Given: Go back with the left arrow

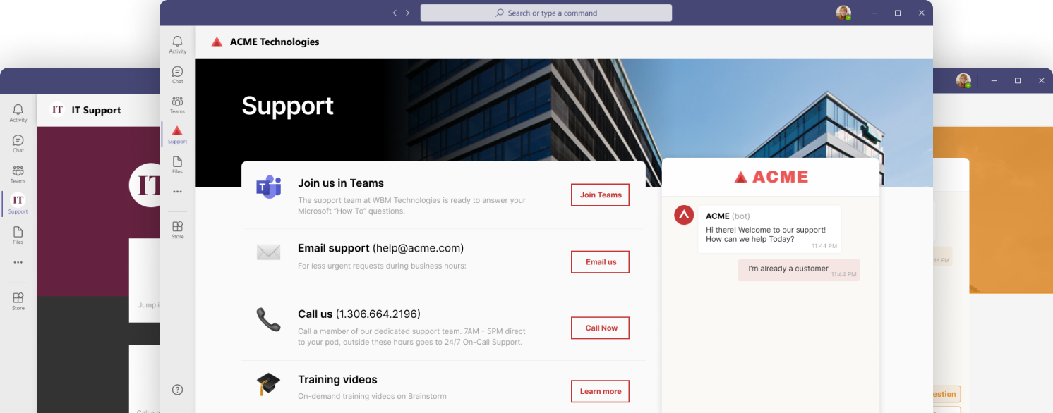Looking at the screenshot, I should coord(395,13).
